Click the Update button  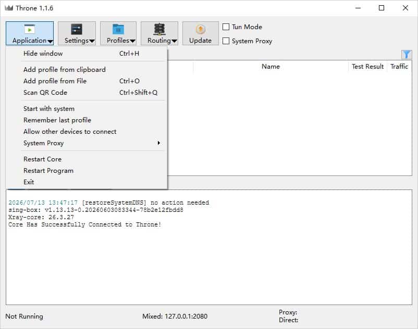click(x=201, y=33)
